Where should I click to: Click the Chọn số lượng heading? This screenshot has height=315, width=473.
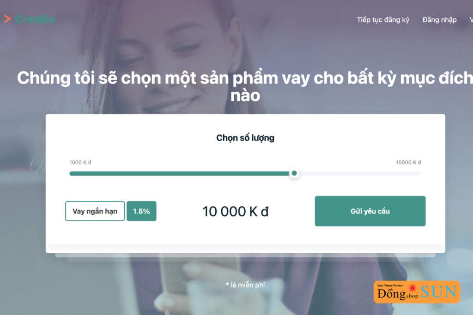pos(245,138)
